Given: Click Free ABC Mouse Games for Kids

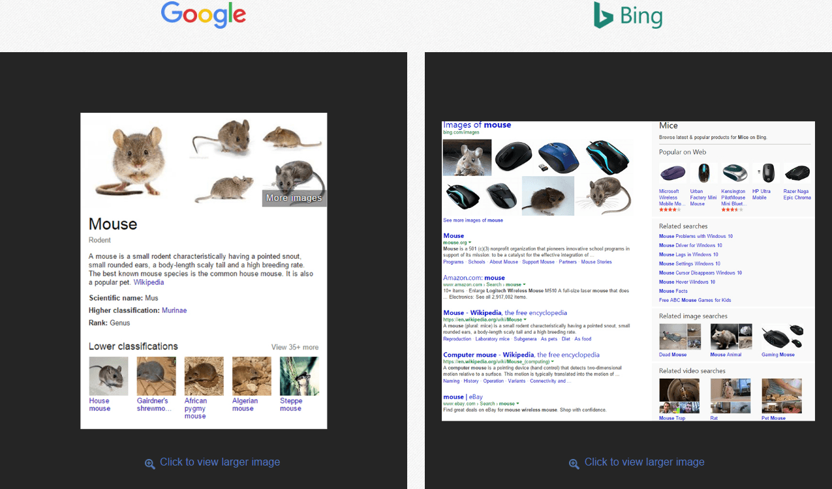Looking at the screenshot, I should pos(695,300).
